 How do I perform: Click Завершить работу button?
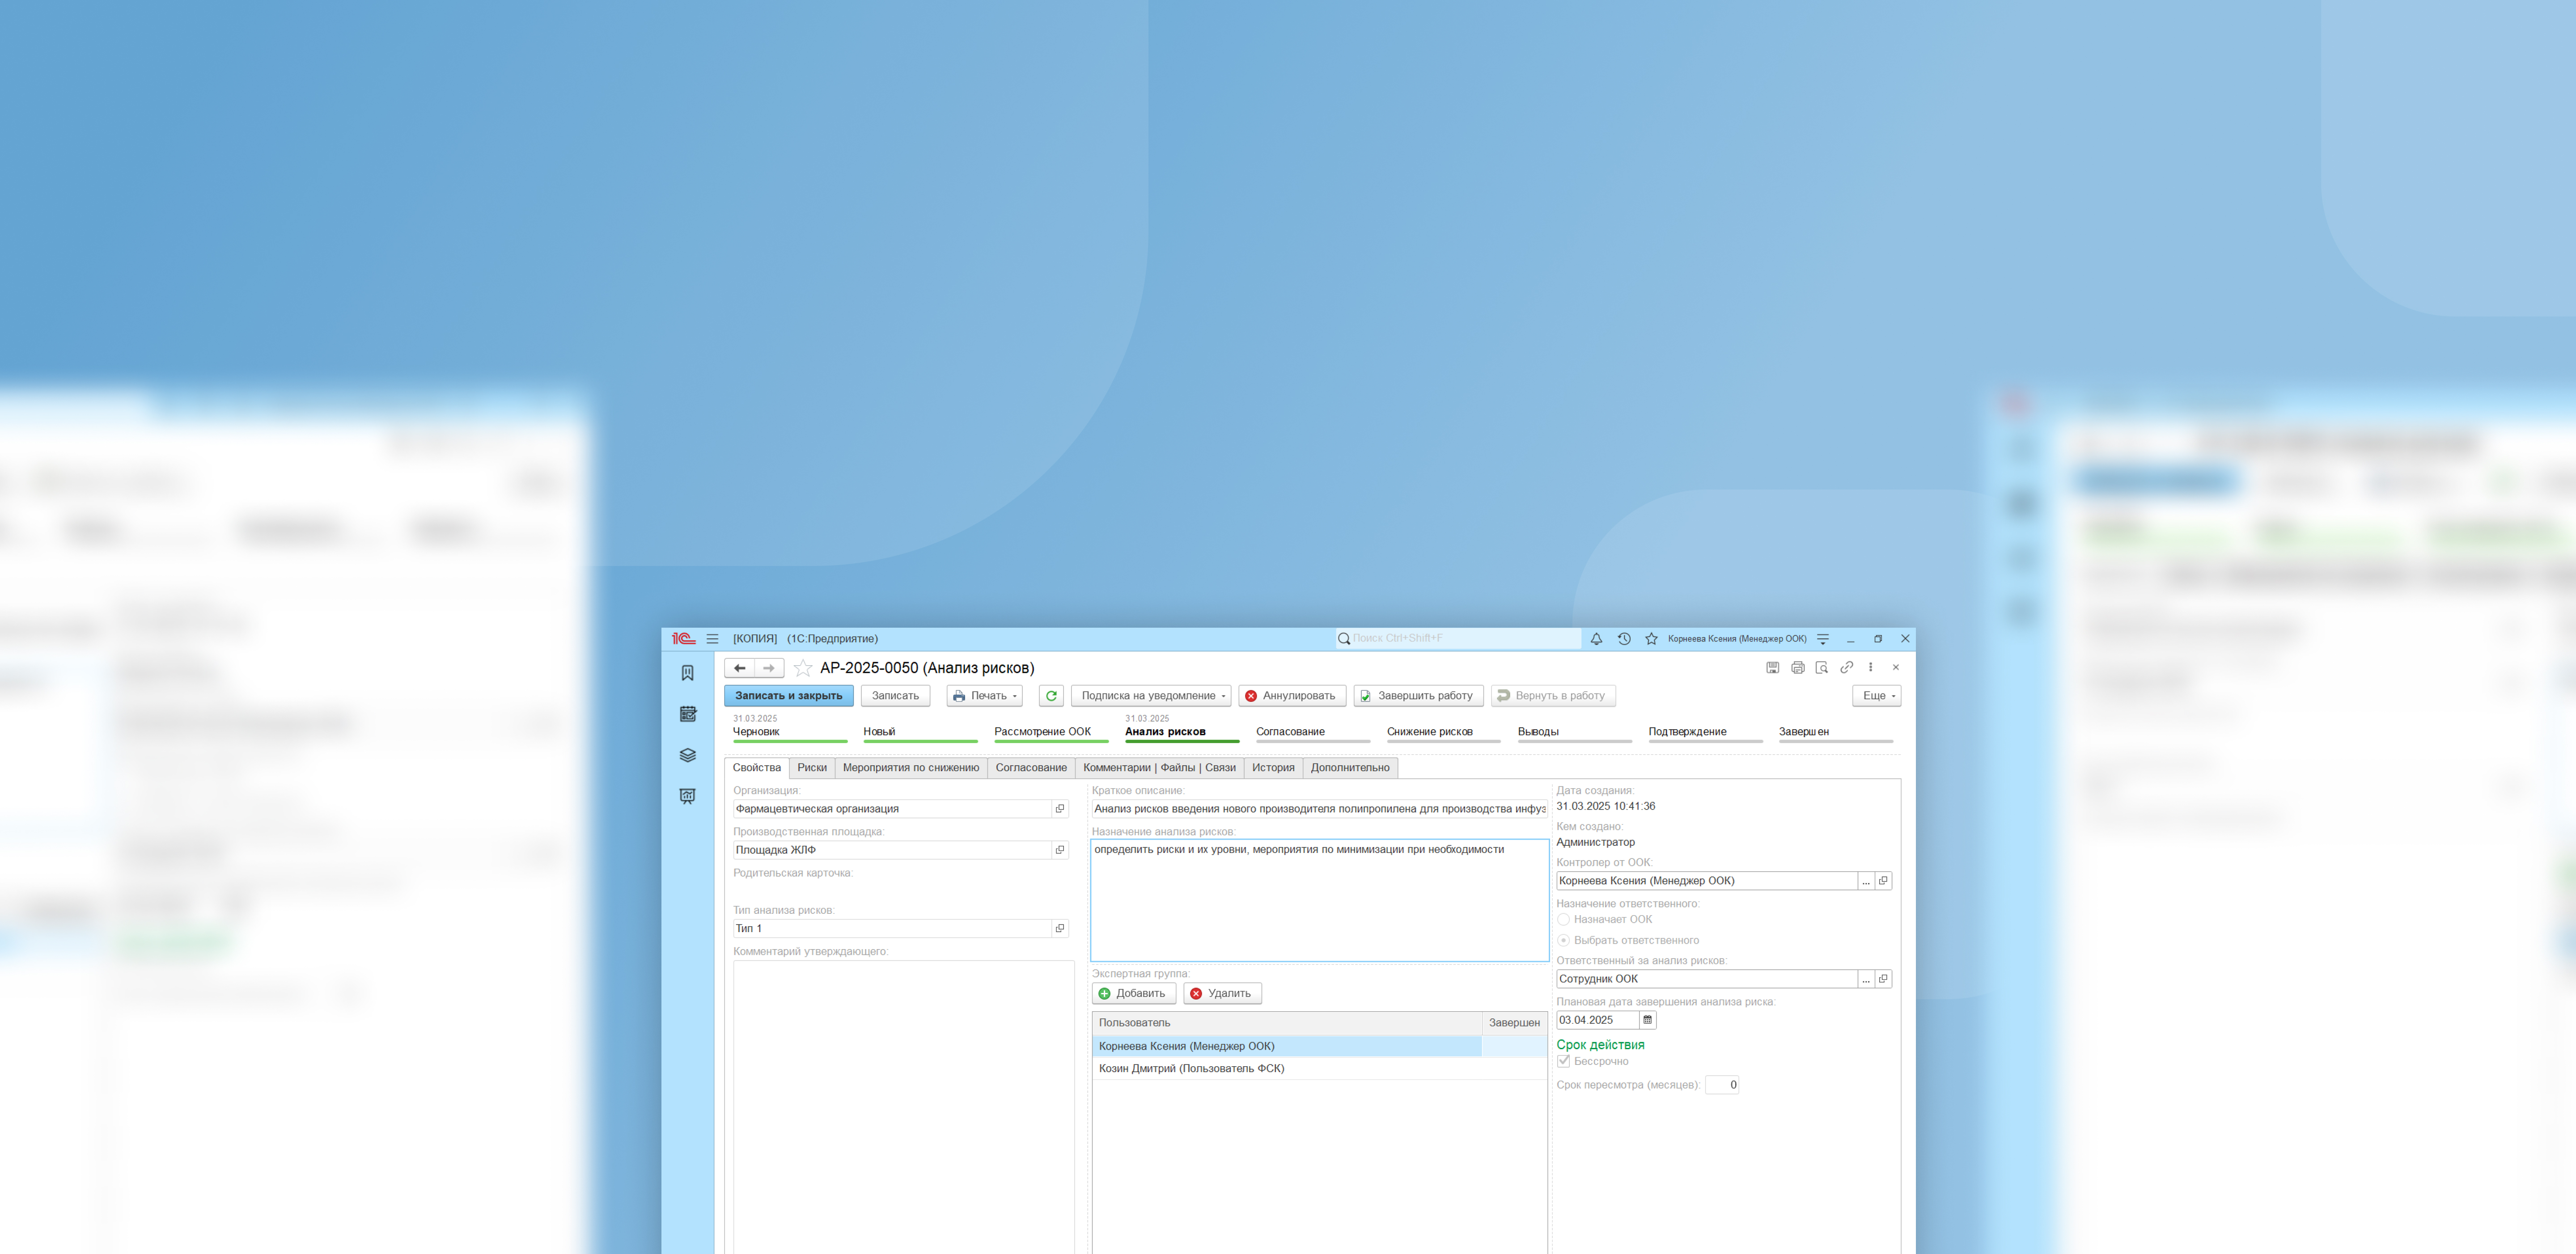click(x=1418, y=696)
